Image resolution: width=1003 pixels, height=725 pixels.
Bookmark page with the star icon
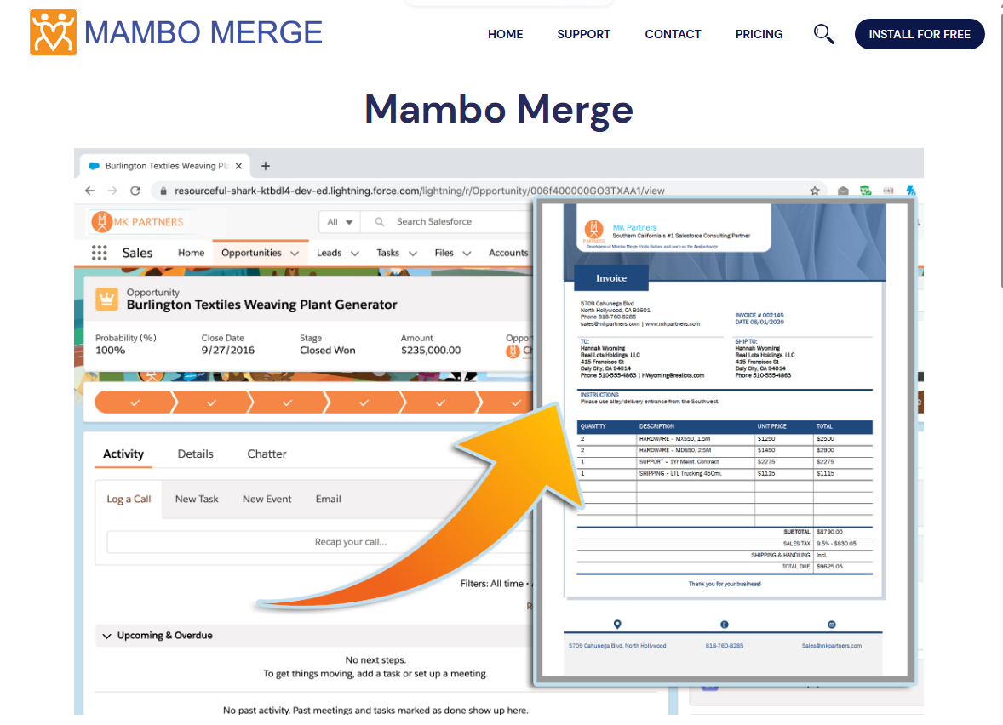(x=815, y=191)
